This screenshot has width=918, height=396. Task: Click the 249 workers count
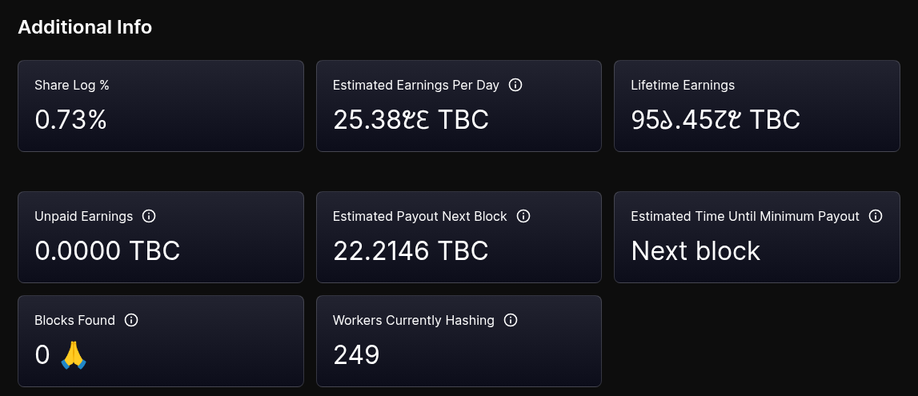356,354
